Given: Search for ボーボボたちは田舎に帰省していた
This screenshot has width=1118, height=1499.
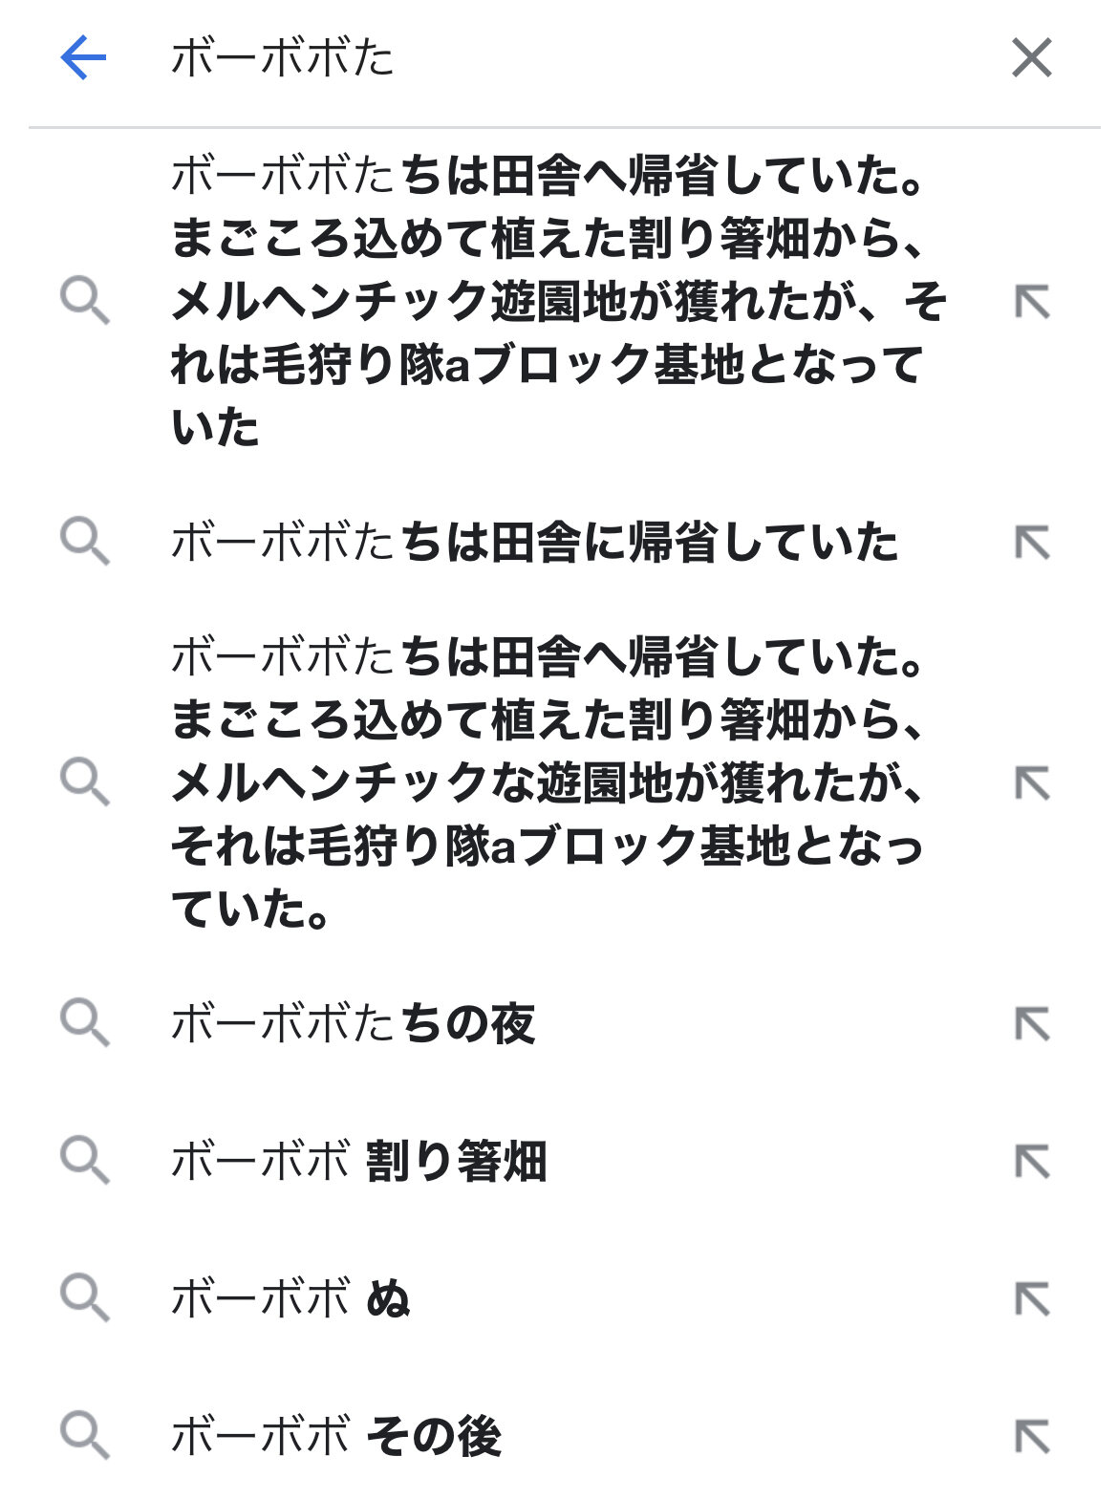Looking at the screenshot, I should [535, 544].
